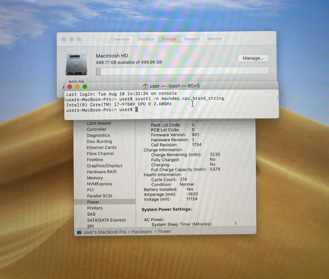Click the Macintosh HD drive icon
Image resolution: width=329 pixels, height=279 pixels.
(x=77, y=65)
